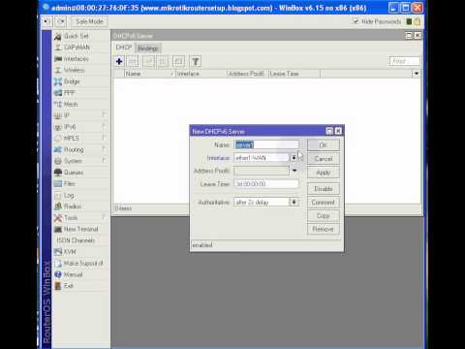
Task: Open the CAPsMAN menu item
Action: click(77, 48)
